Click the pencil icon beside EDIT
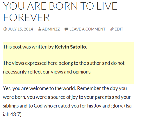Viewport: 141px width, 120px height. click(x=112, y=29)
